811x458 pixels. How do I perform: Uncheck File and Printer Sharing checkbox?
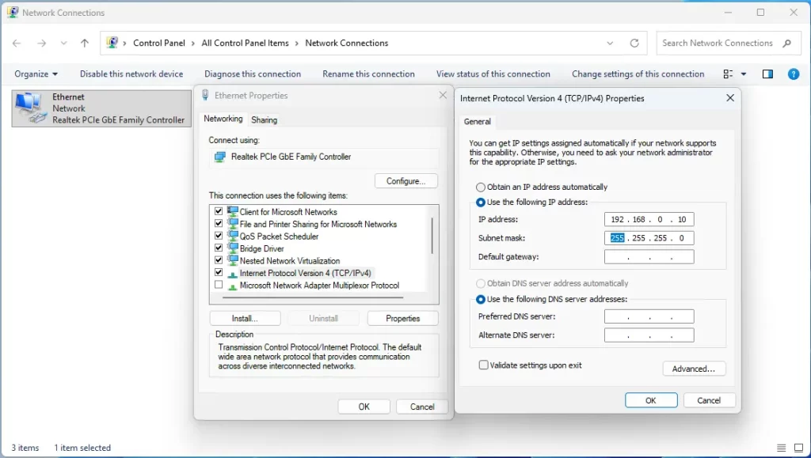tap(219, 224)
